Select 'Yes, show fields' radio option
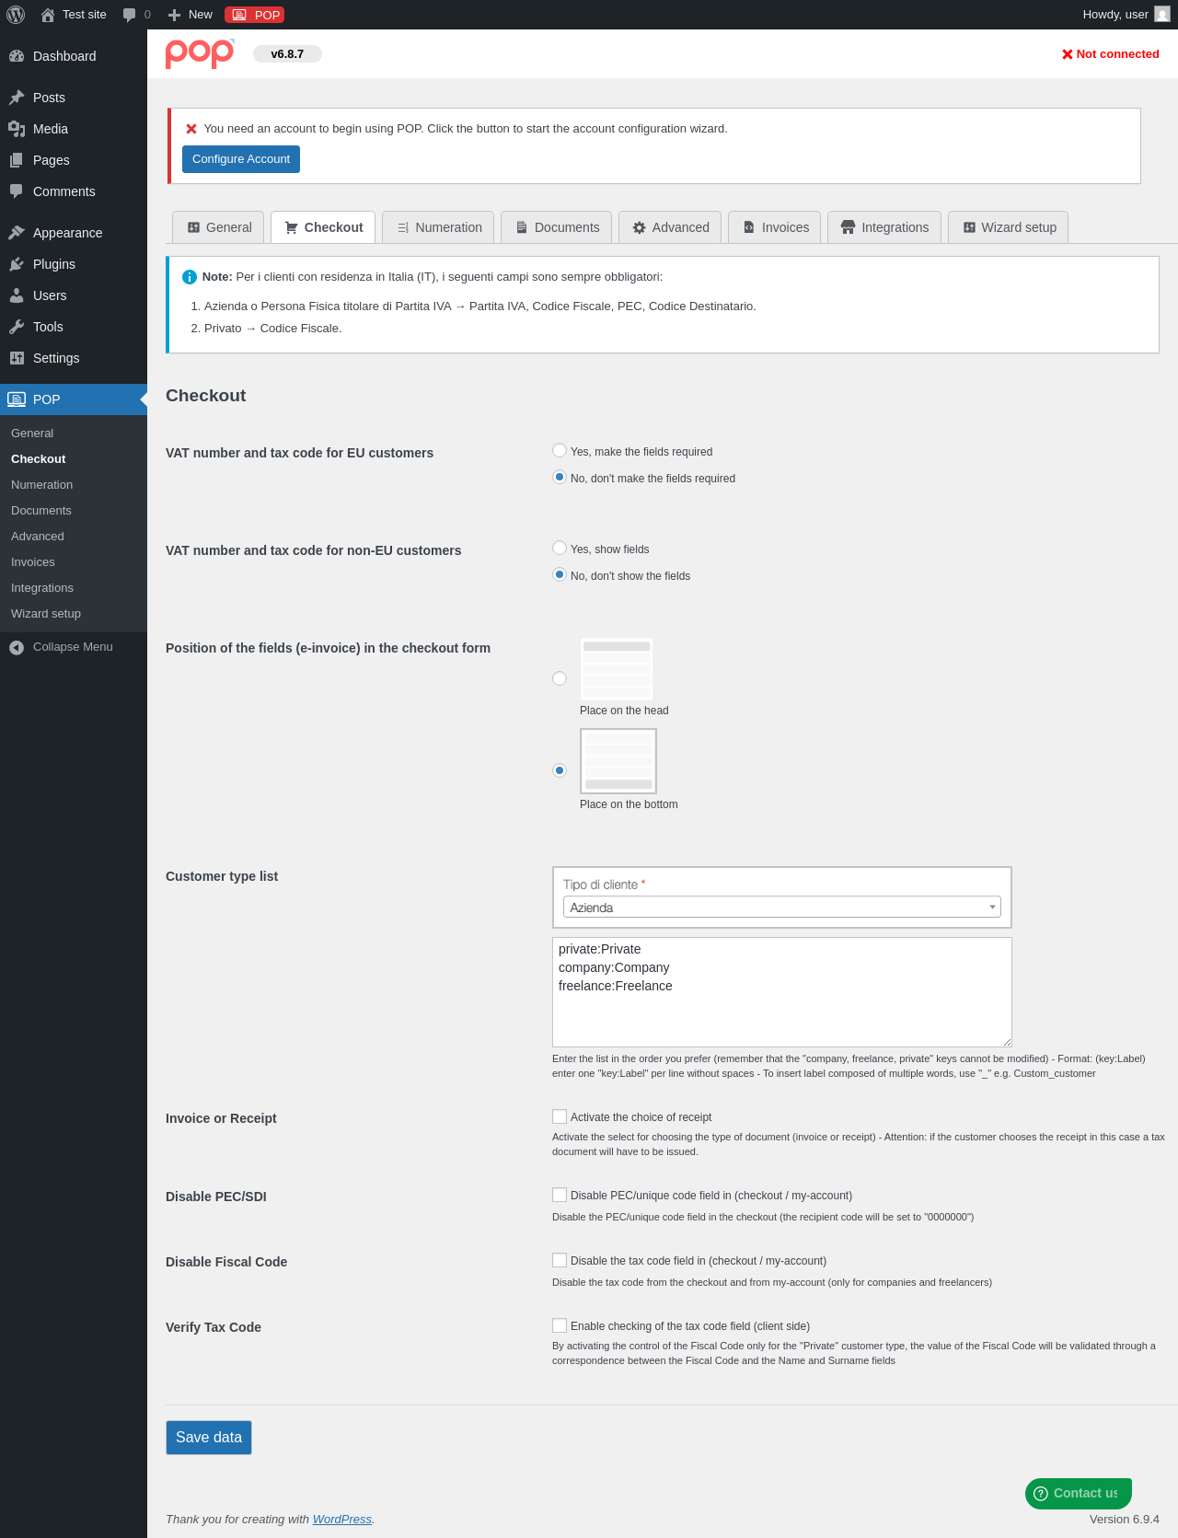This screenshot has width=1178, height=1538. tap(560, 549)
